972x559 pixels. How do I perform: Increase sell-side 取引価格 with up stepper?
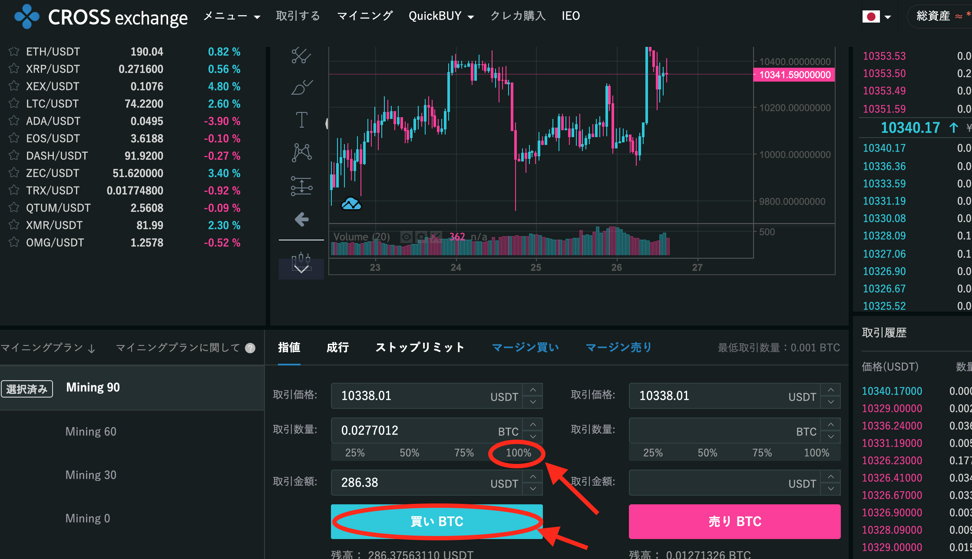coord(831,390)
